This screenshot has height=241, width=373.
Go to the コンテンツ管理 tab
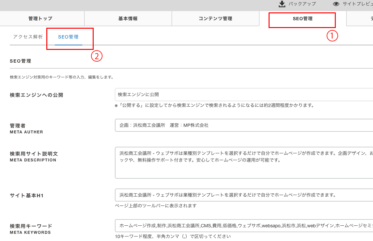(215, 19)
